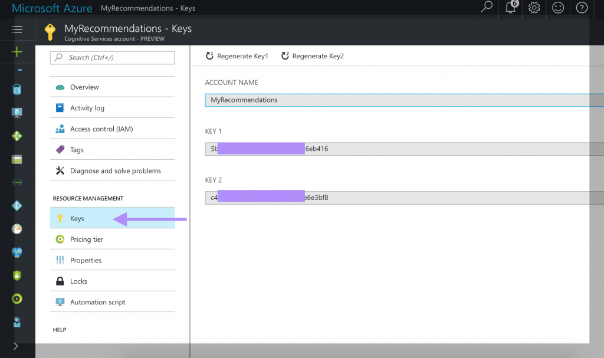Open Diagnose and solve problems
604x358 pixels.
pyautogui.click(x=115, y=171)
